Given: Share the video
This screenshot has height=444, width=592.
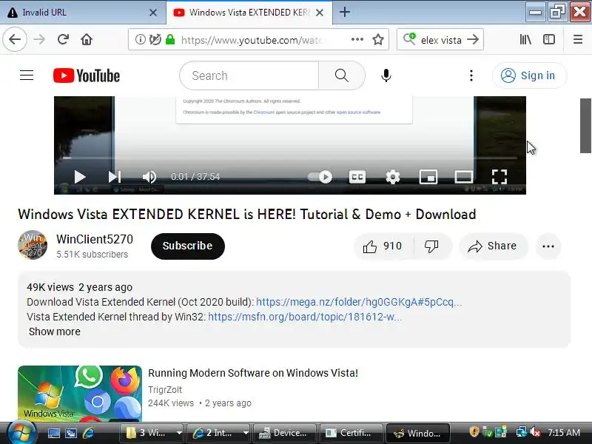Looking at the screenshot, I should [x=493, y=246].
